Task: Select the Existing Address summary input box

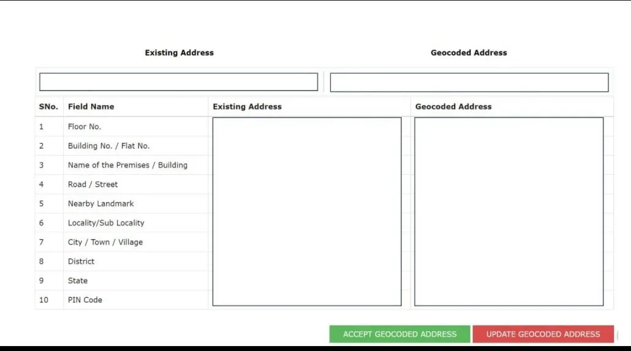Action: point(179,82)
